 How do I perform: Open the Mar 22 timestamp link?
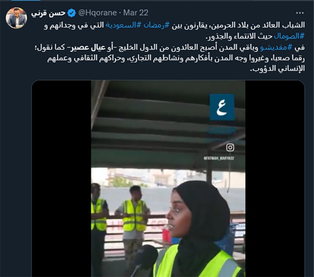(135, 13)
